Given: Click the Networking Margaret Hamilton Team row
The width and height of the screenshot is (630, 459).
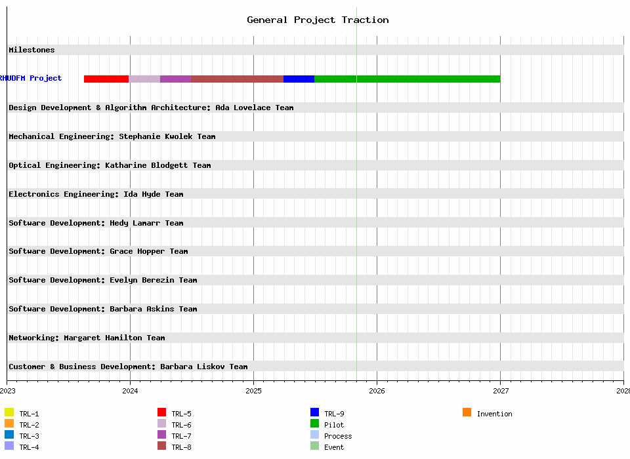Looking at the screenshot, I should [87, 338].
